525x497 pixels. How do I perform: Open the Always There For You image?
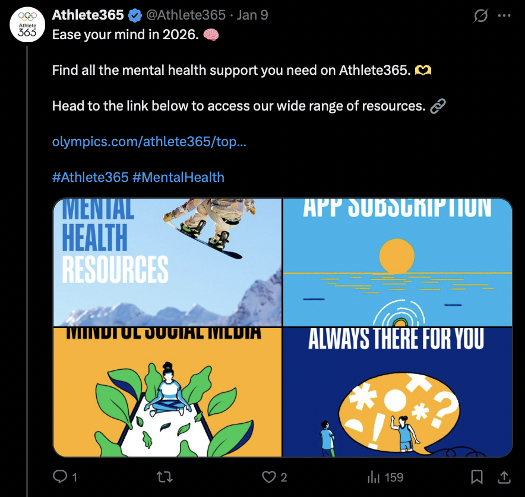[x=397, y=392]
